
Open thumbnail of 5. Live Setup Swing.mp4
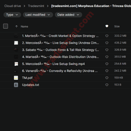tap(16, 64)
